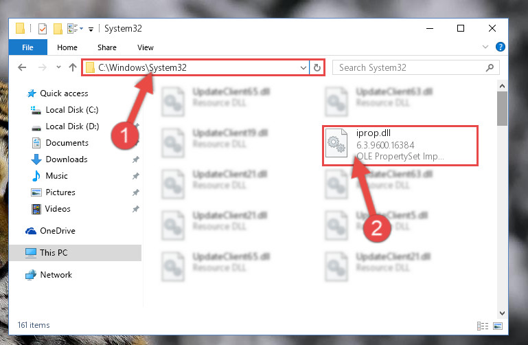528x345 pixels.
Task: Switch to details view icon
Action: (x=483, y=326)
